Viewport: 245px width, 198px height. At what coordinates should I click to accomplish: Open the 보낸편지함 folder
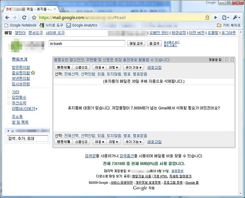[21, 78]
